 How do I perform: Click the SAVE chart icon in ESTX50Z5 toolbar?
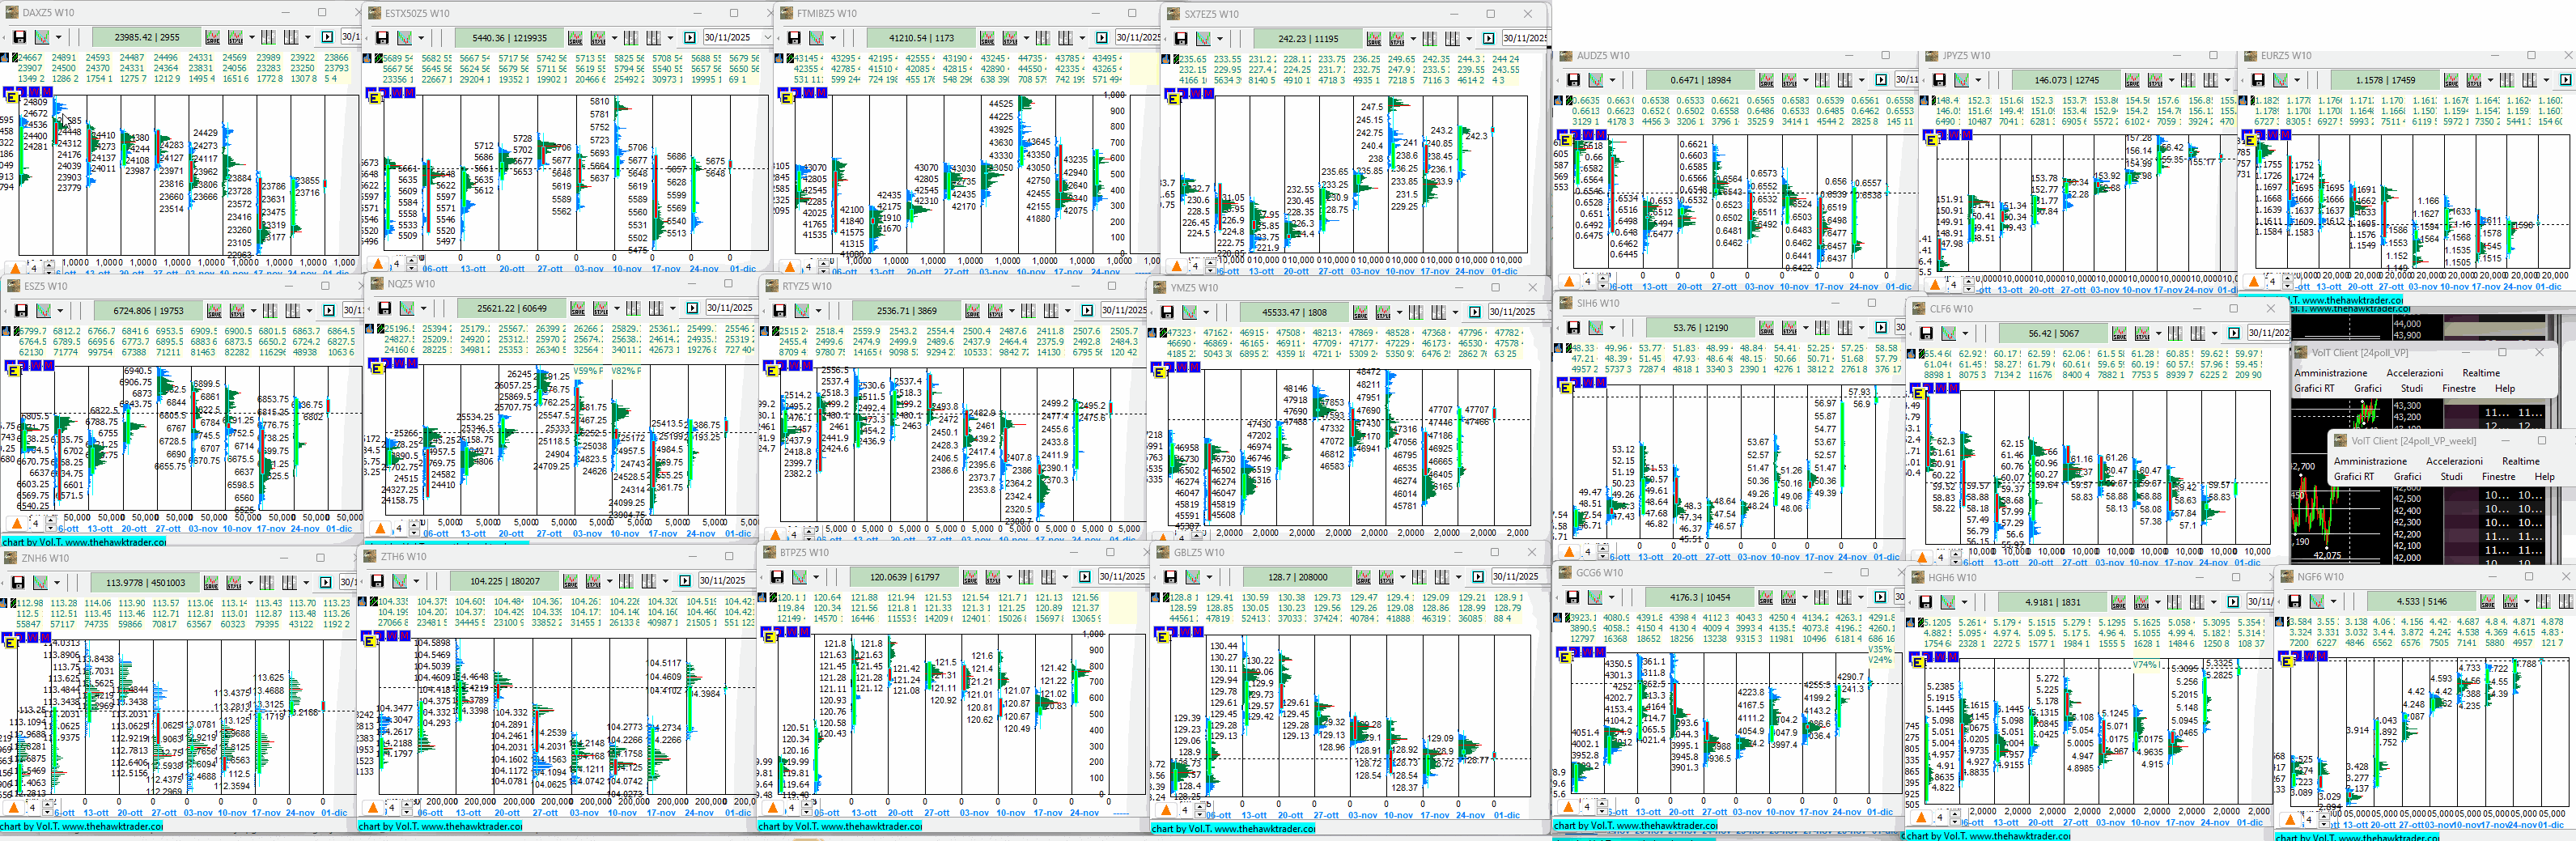pyautogui.click(x=575, y=38)
